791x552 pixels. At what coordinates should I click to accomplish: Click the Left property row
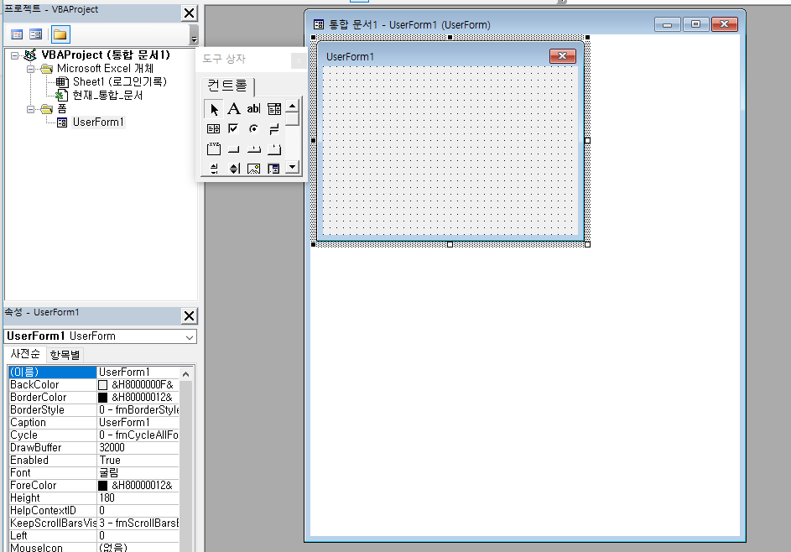(x=94, y=536)
